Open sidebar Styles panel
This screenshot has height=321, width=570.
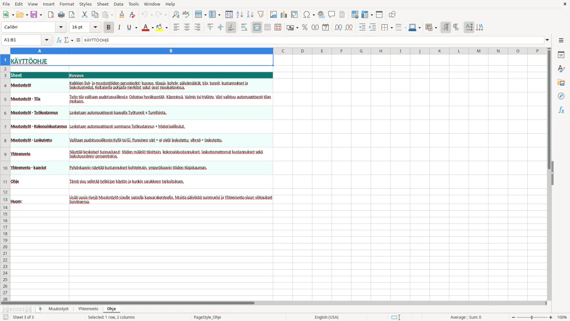tap(561, 69)
